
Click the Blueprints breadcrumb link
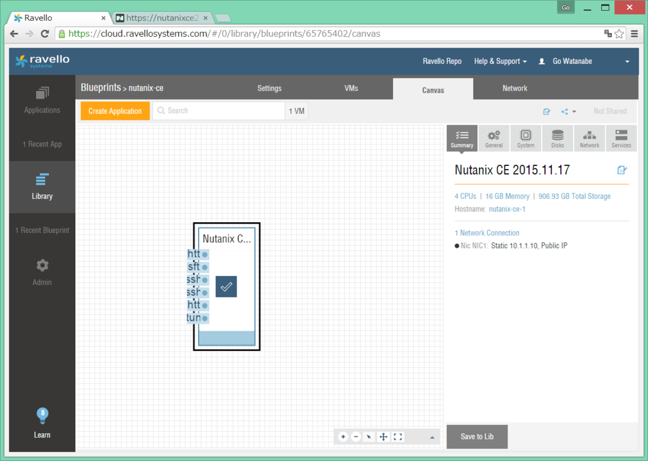pos(101,87)
